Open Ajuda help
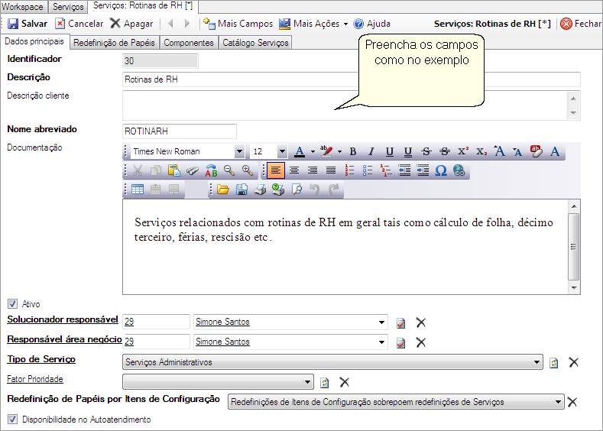Image resolution: width=603 pixels, height=431 pixels. pyautogui.click(x=372, y=24)
